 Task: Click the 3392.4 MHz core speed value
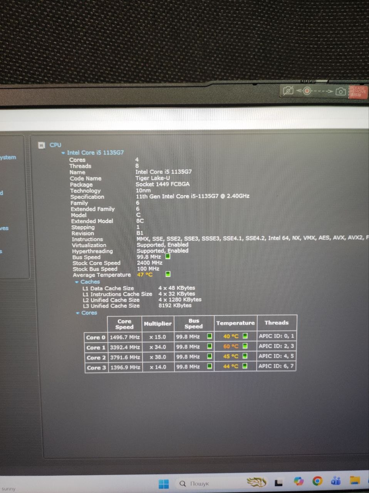coord(125,347)
